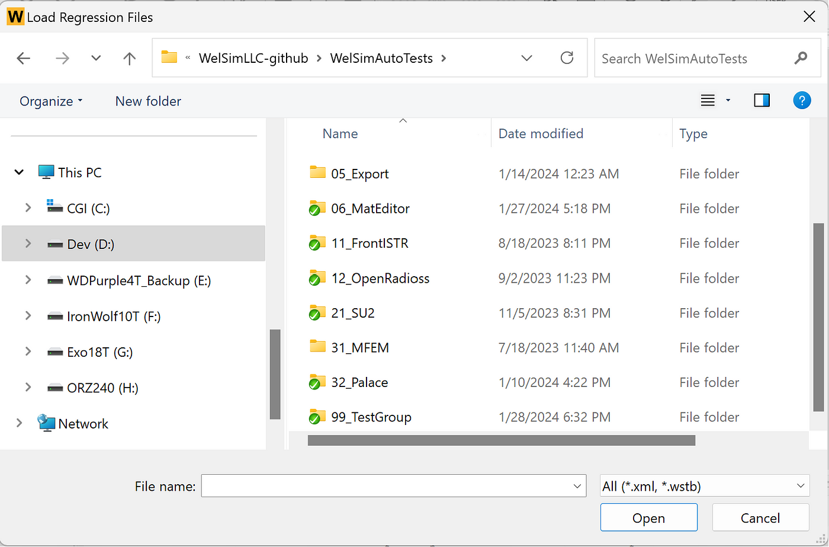Click the 99_TestGroup folder name
Screen dimensions: 829x547
coord(371,417)
